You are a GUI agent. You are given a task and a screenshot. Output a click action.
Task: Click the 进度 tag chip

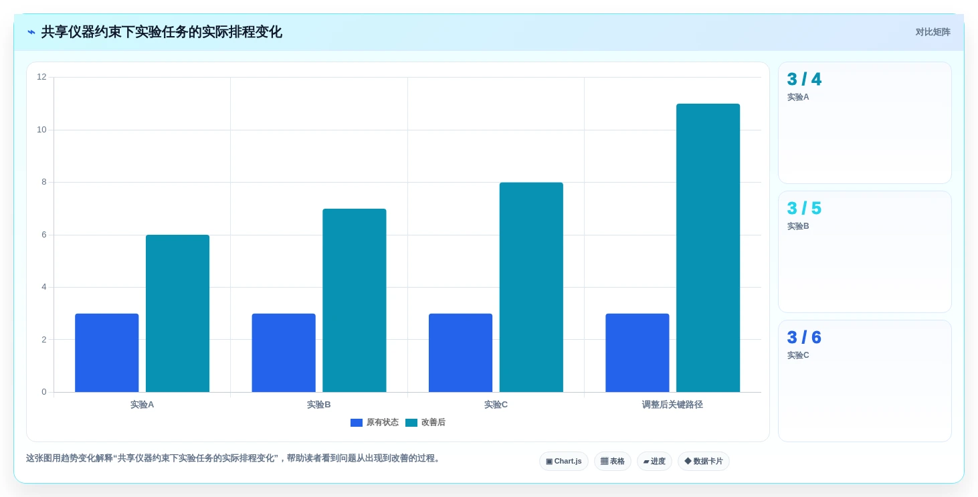(654, 462)
